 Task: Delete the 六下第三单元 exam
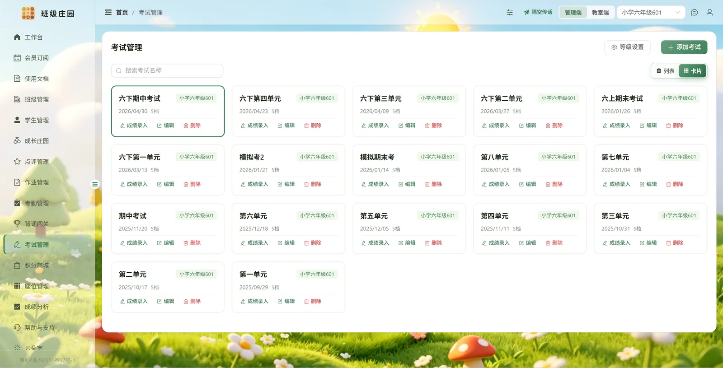(x=433, y=126)
